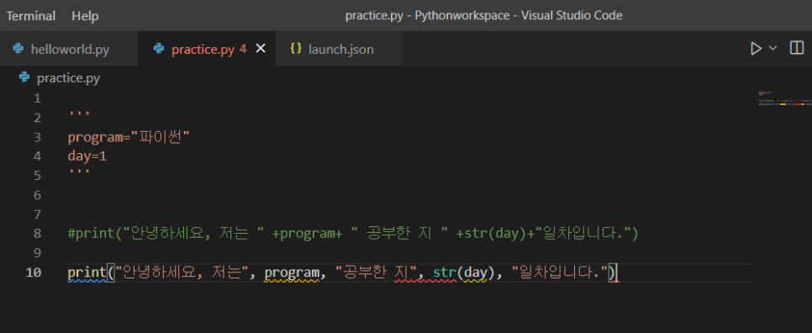812x333 pixels.
Task: Close the practice.py tab
Action: coord(261,49)
